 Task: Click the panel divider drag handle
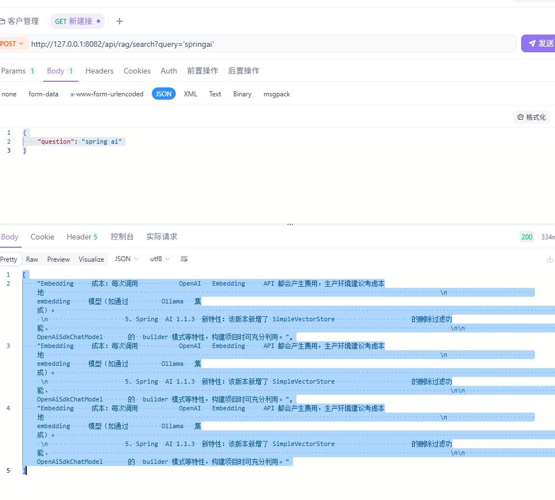[x=290, y=224]
